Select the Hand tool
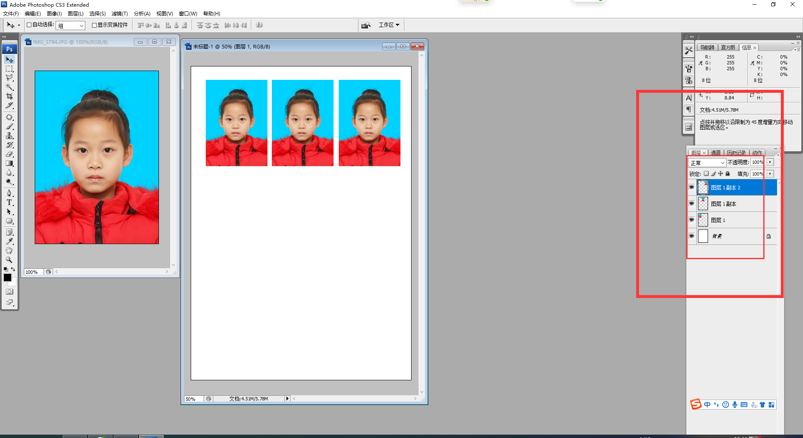 coord(9,250)
